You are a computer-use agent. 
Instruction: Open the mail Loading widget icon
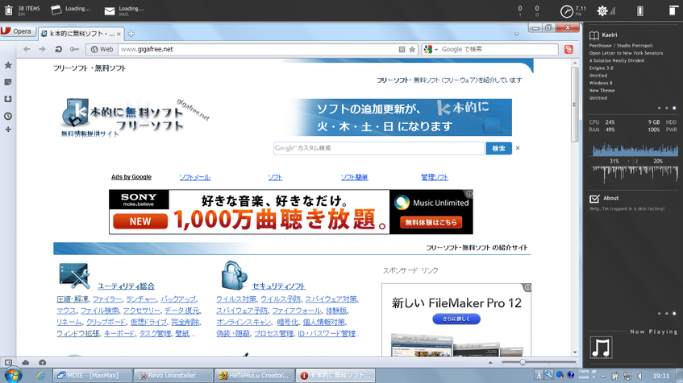110,10
